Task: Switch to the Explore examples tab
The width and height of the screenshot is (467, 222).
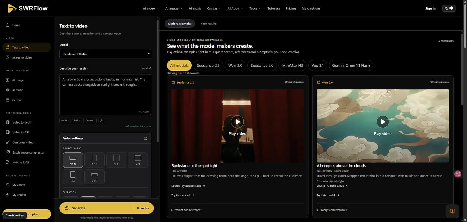Action: (x=180, y=24)
